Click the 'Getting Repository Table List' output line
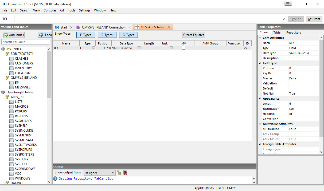324x191 pixels. click(x=86, y=178)
